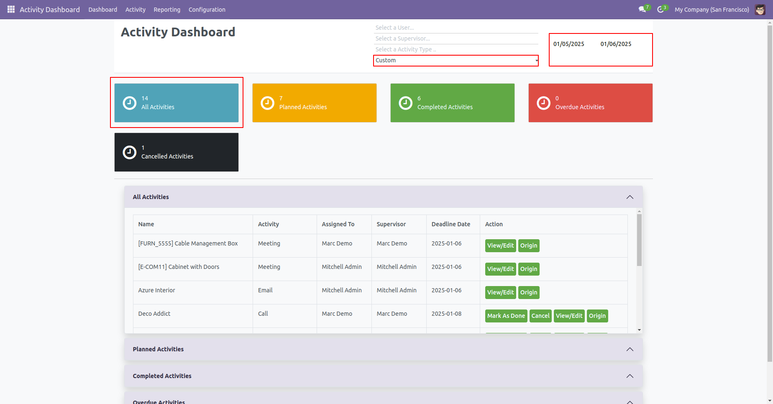Expand the Planned Activities section chevron
This screenshot has width=773, height=404.
pos(630,349)
